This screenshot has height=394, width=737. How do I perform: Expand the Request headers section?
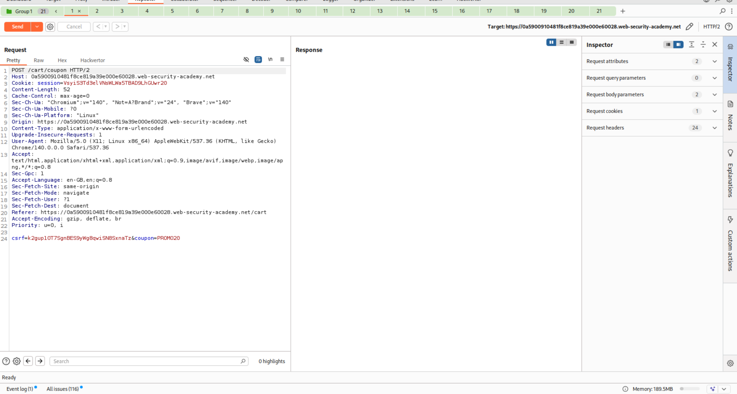point(714,128)
